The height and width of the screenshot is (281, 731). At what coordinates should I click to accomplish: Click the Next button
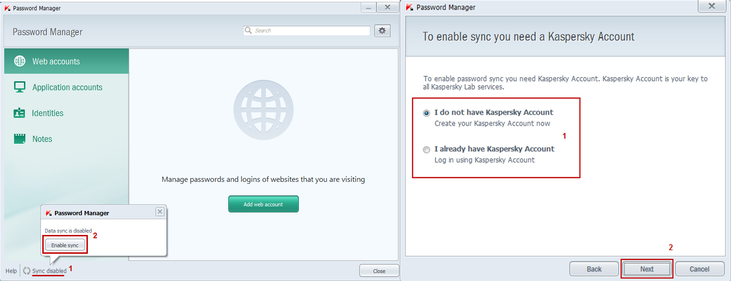click(647, 269)
